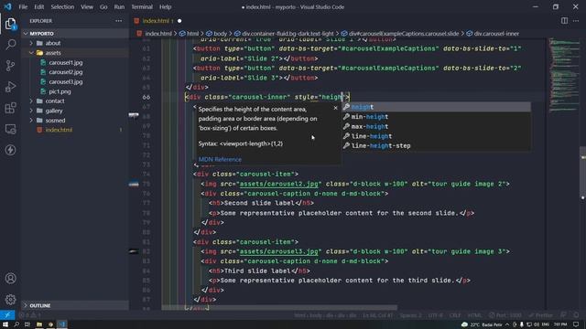
Task: Open the Selection menu
Action: coord(62,6)
